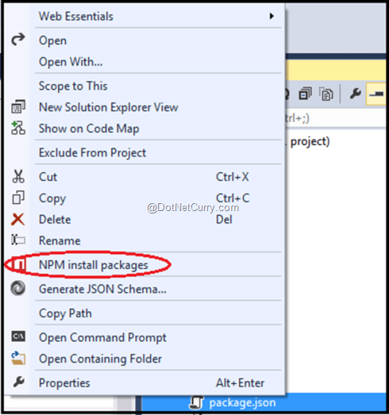Click the wrench Properties toolbar icon

coord(355,94)
